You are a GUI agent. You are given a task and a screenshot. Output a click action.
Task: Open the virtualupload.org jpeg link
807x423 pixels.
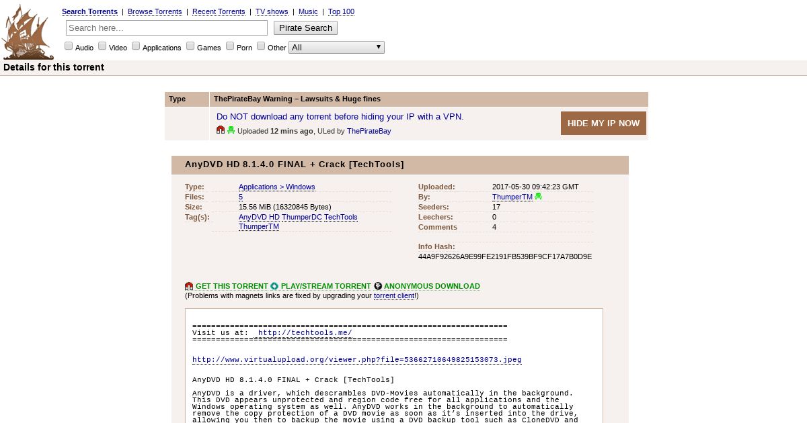pyautogui.click(x=357, y=360)
